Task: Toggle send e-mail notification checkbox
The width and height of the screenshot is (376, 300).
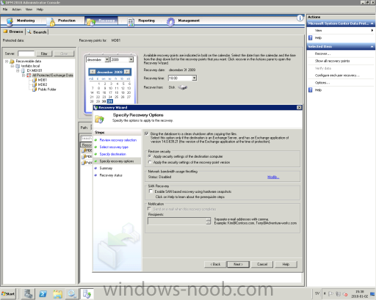Action: 149,209
